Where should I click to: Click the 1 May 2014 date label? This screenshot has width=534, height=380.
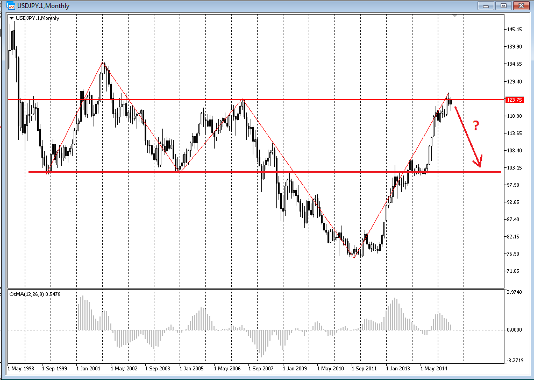[x=433, y=368]
